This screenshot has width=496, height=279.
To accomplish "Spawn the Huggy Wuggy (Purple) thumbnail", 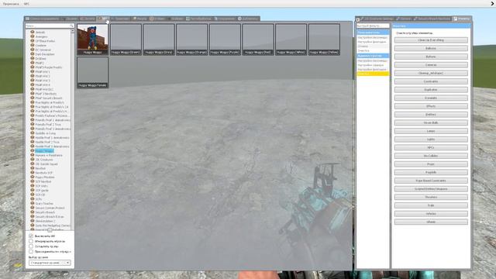I will (225, 40).
